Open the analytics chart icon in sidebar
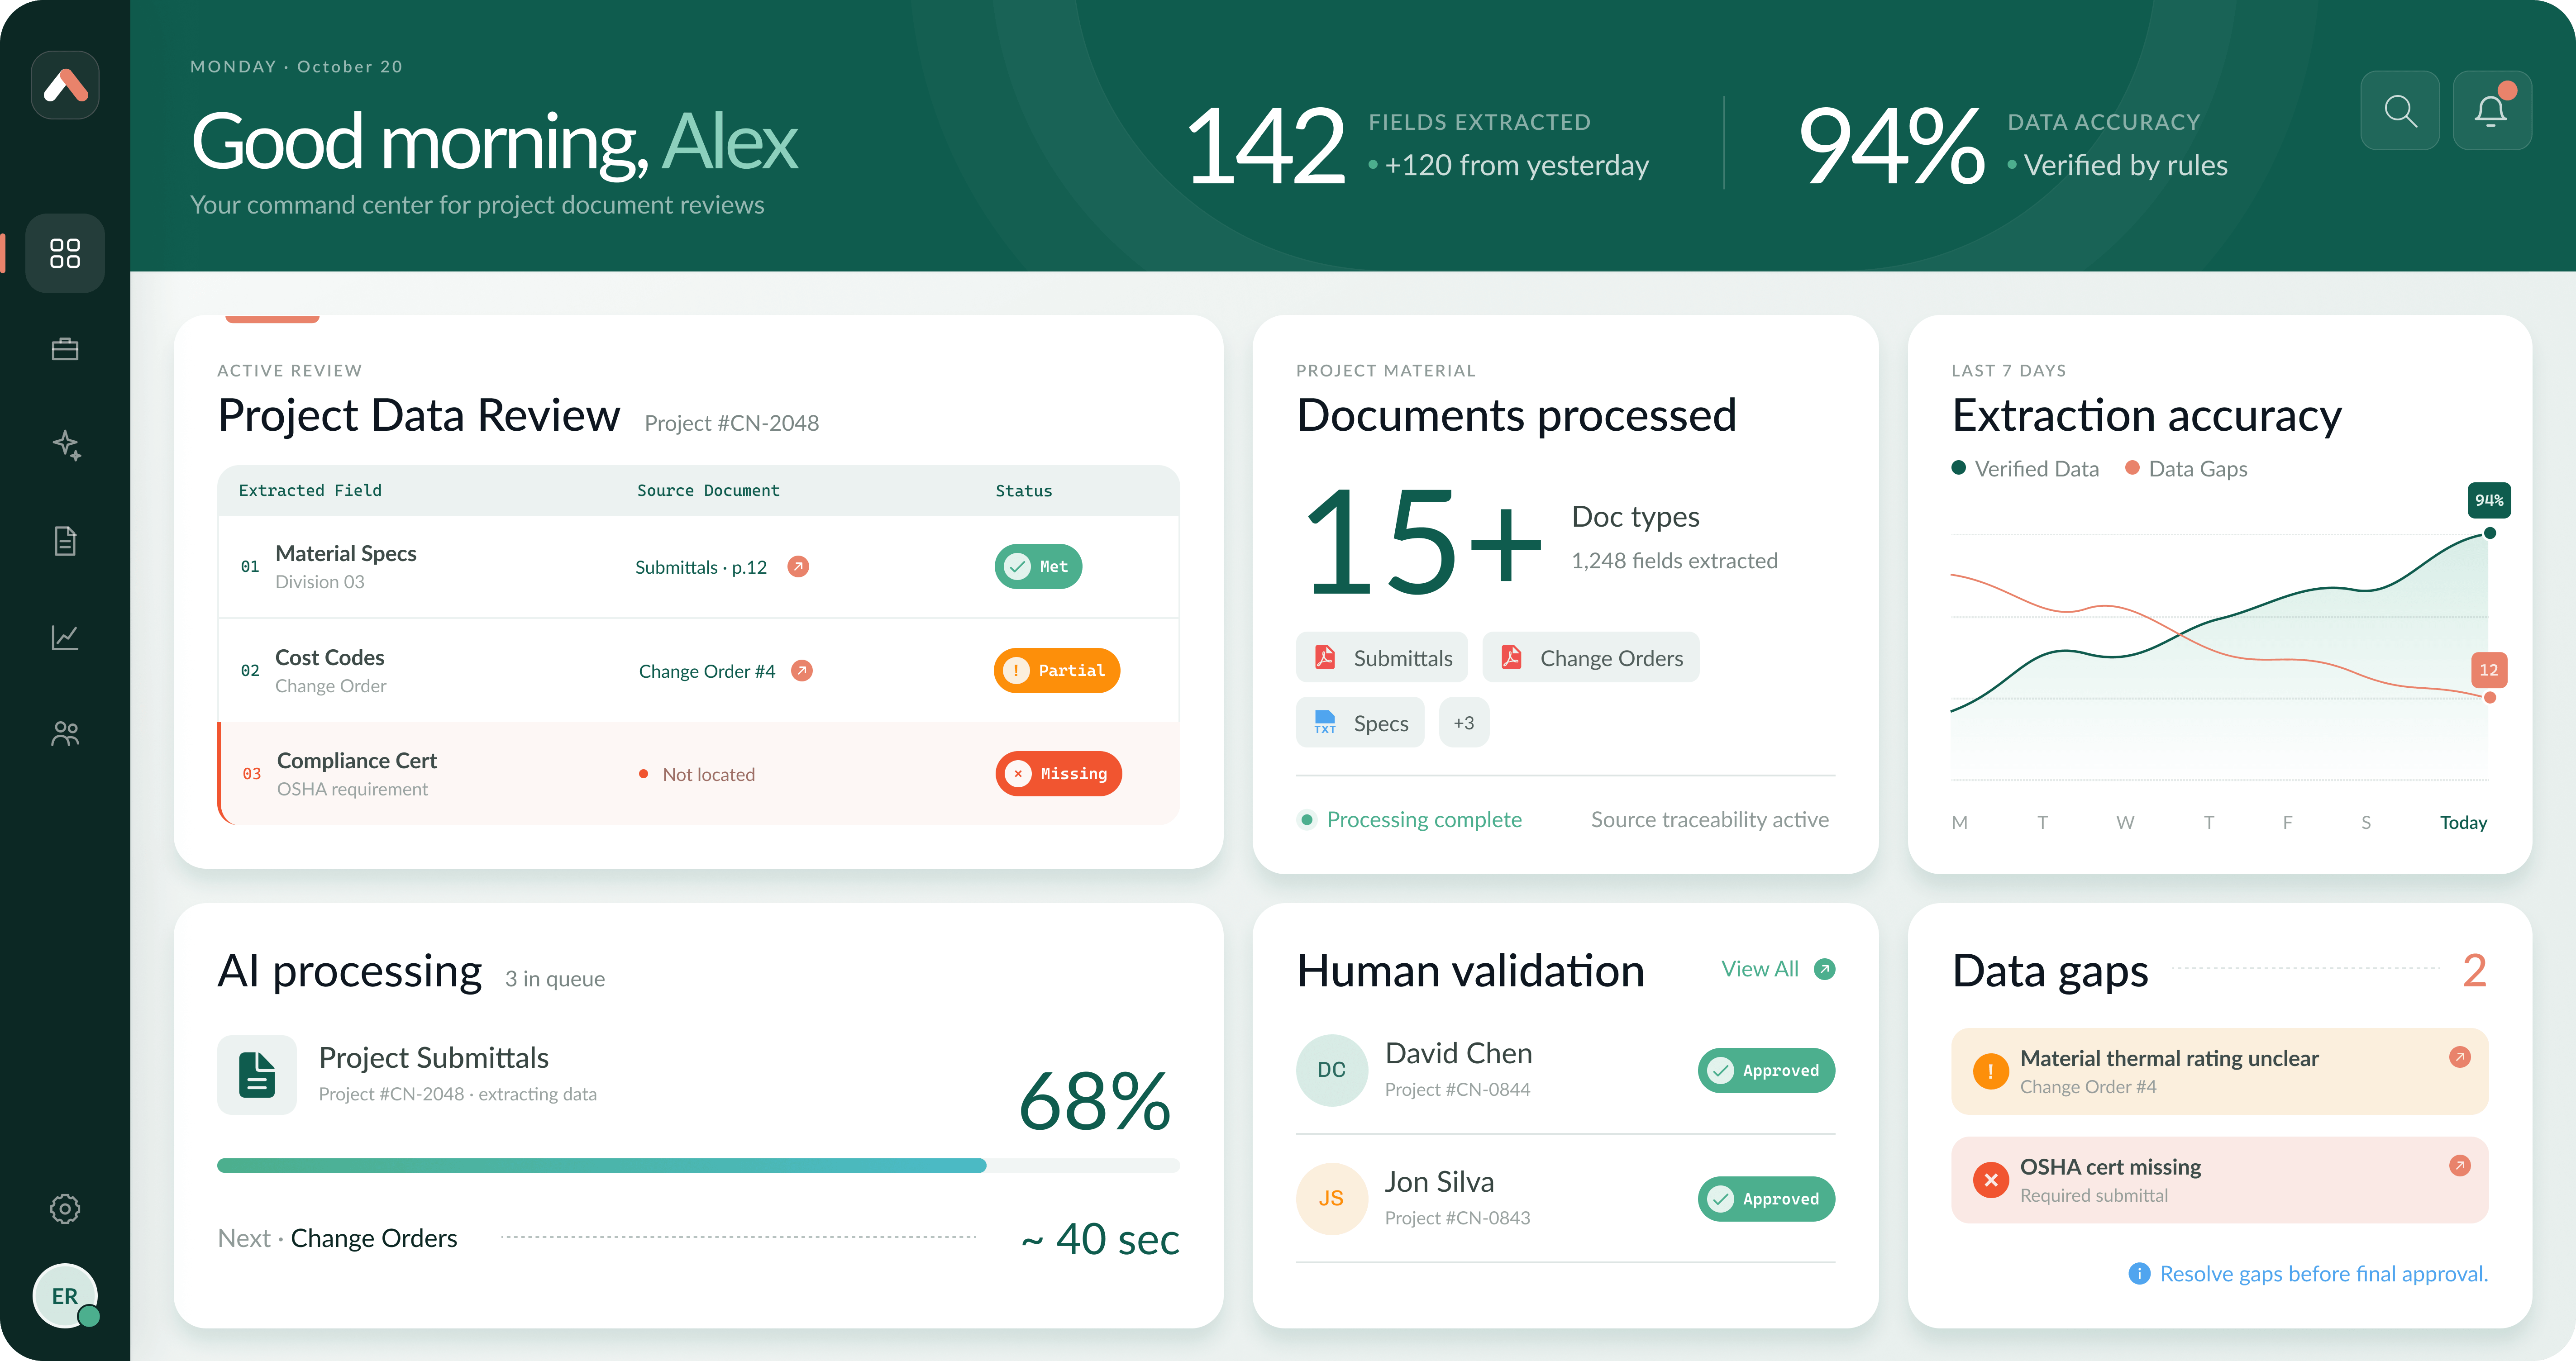 pyautogui.click(x=65, y=637)
